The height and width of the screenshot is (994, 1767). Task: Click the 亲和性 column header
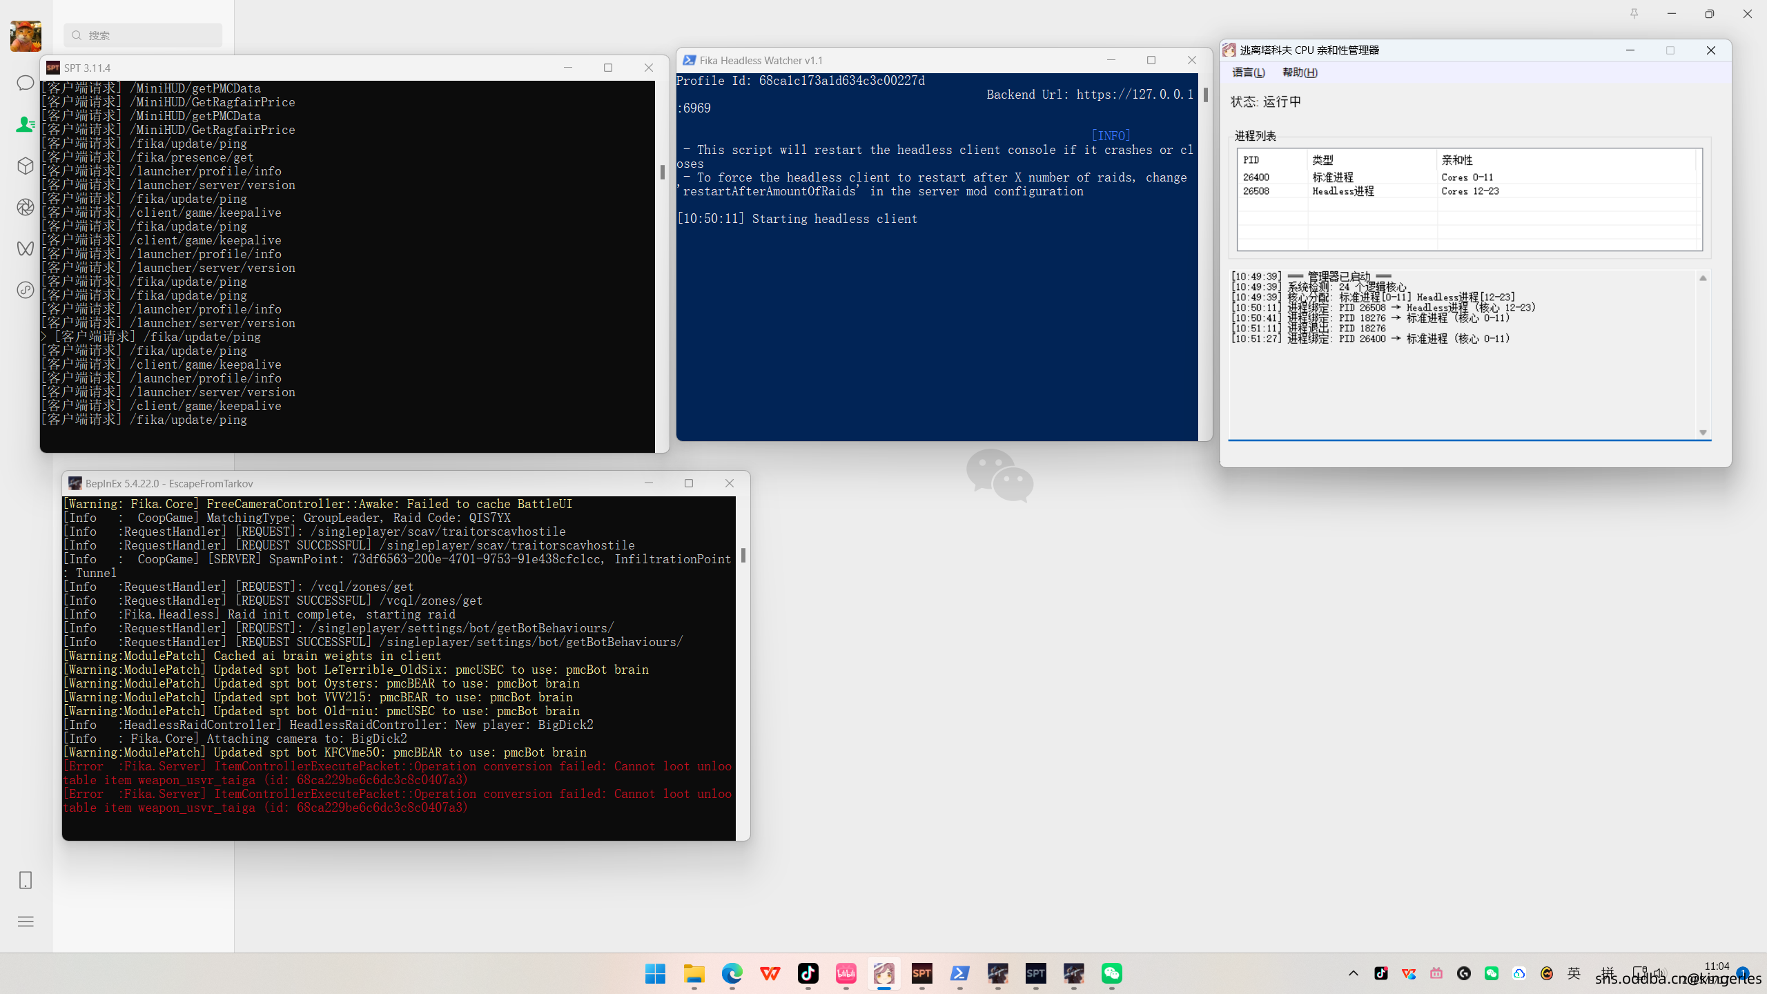1457,160
